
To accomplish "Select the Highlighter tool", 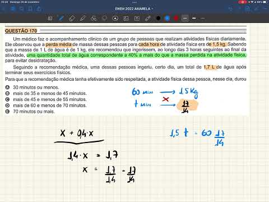I will tap(82, 19).
